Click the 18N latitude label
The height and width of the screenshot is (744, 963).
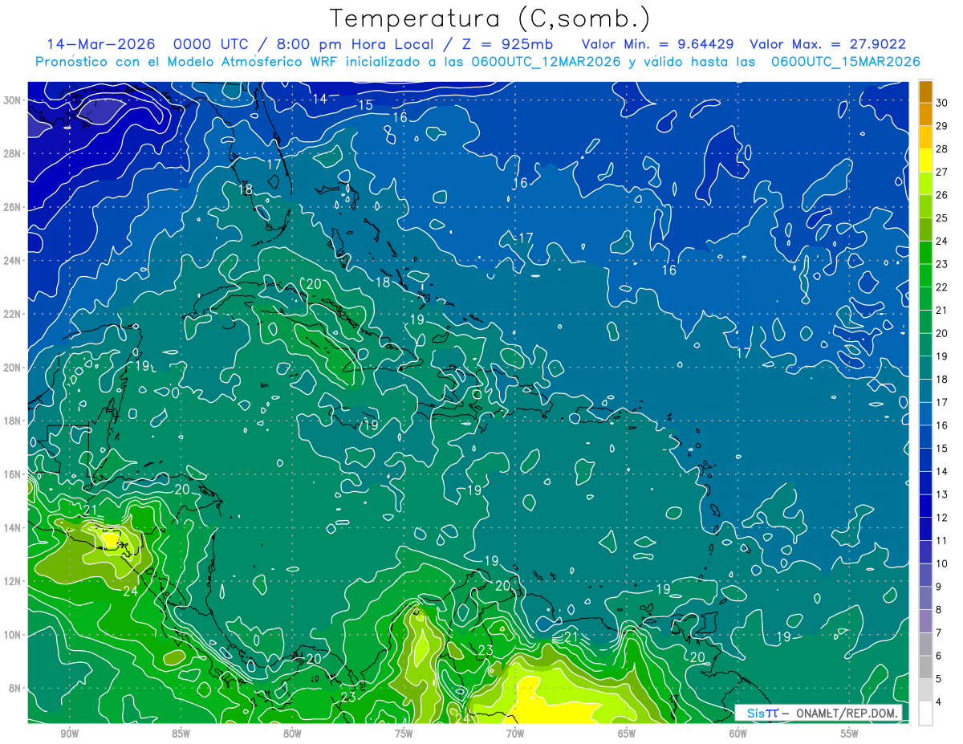[x=13, y=421]
